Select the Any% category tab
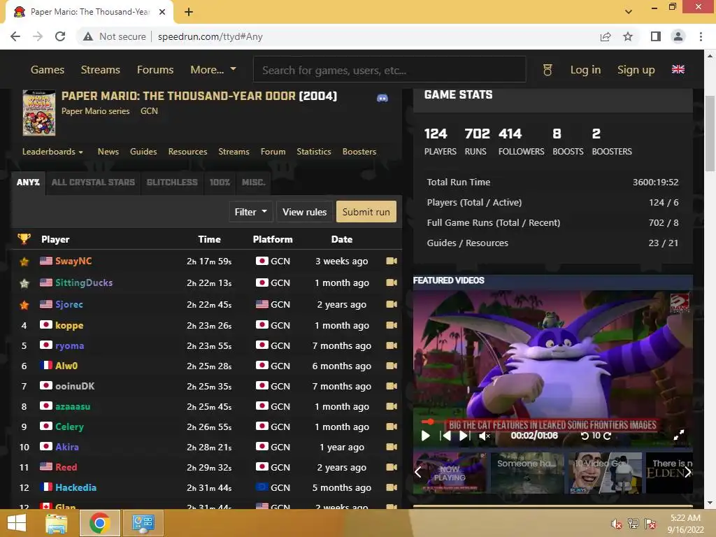The width and height of the screenshot is (716, 537). coord(28,182)
